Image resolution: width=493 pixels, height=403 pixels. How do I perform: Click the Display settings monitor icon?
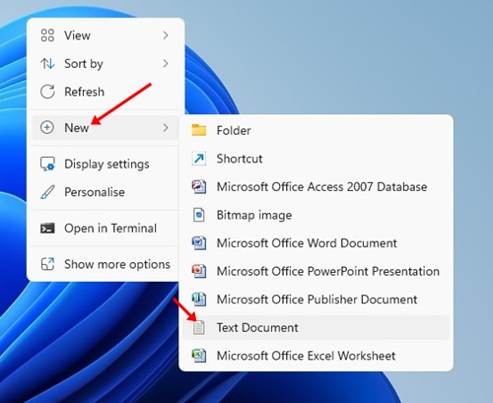[47, 164]
